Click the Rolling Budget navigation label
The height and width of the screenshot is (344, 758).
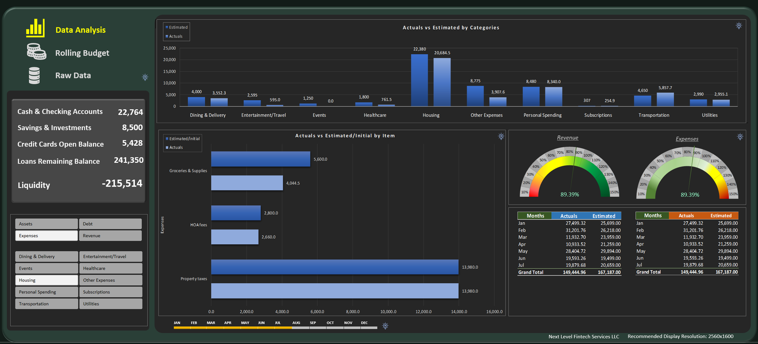pos(82,53)
